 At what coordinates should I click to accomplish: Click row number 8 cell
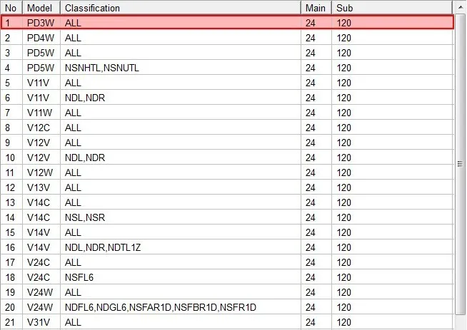click(11, 128)
